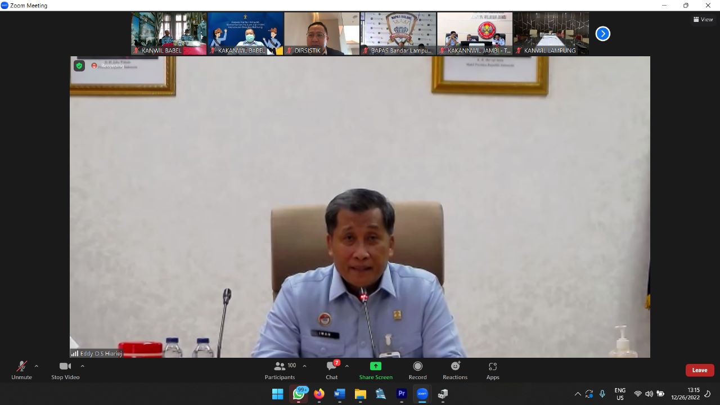Screen dimensions: 720x405
Task: Toggle Stop Video camera button
Action: click(x=65, y=370)
